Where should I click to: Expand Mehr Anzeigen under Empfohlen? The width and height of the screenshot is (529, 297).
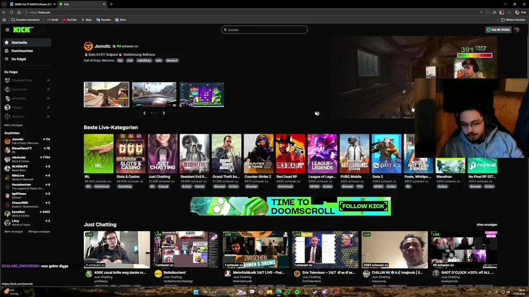(14, 231)
